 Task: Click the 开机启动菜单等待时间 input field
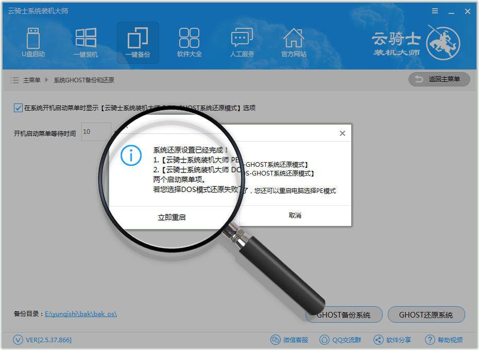(96, 132)
